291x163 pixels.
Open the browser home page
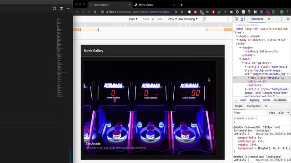point(95,12)
